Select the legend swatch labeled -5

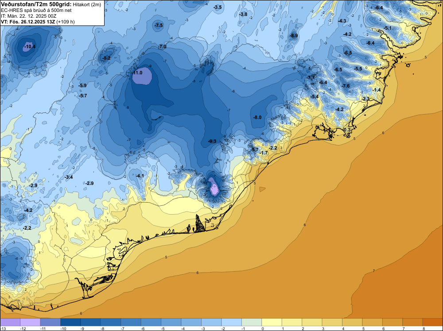tap(171, 322)
